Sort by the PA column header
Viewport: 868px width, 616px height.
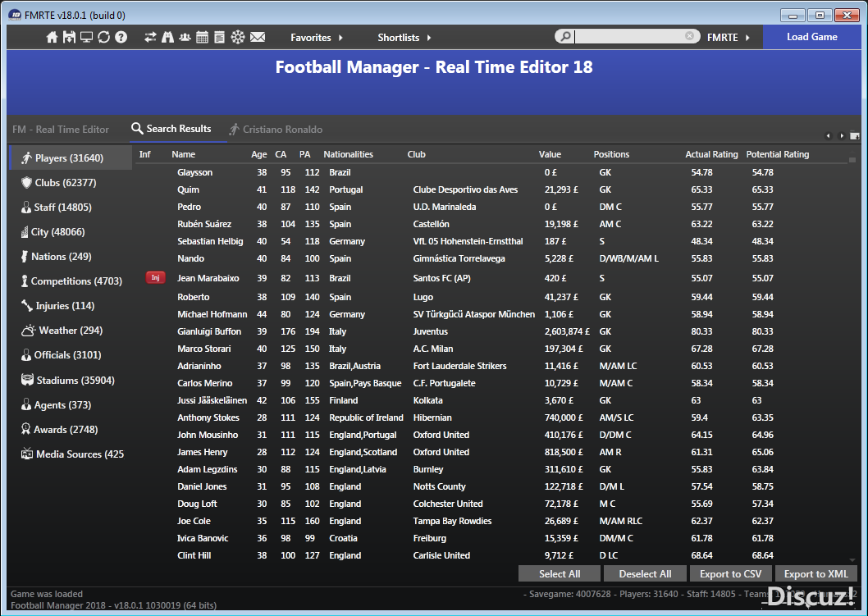coord(305,154)
